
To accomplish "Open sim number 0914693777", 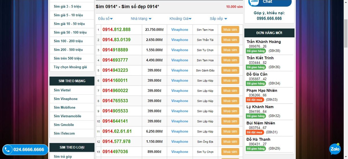I will (x=115, y=60).
